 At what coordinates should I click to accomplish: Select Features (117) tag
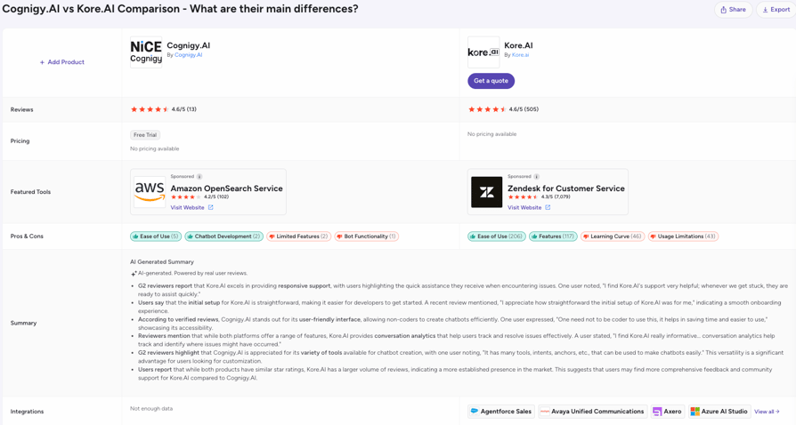pyautogui.click(x=553, y=237)
